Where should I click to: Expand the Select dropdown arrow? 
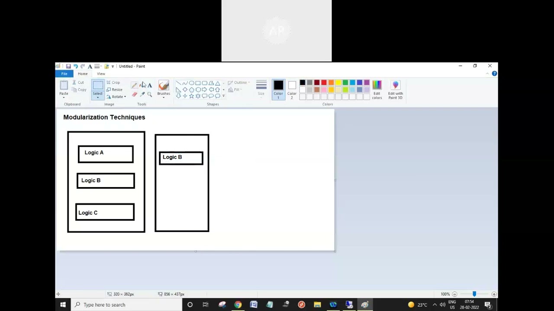[97, 98]
